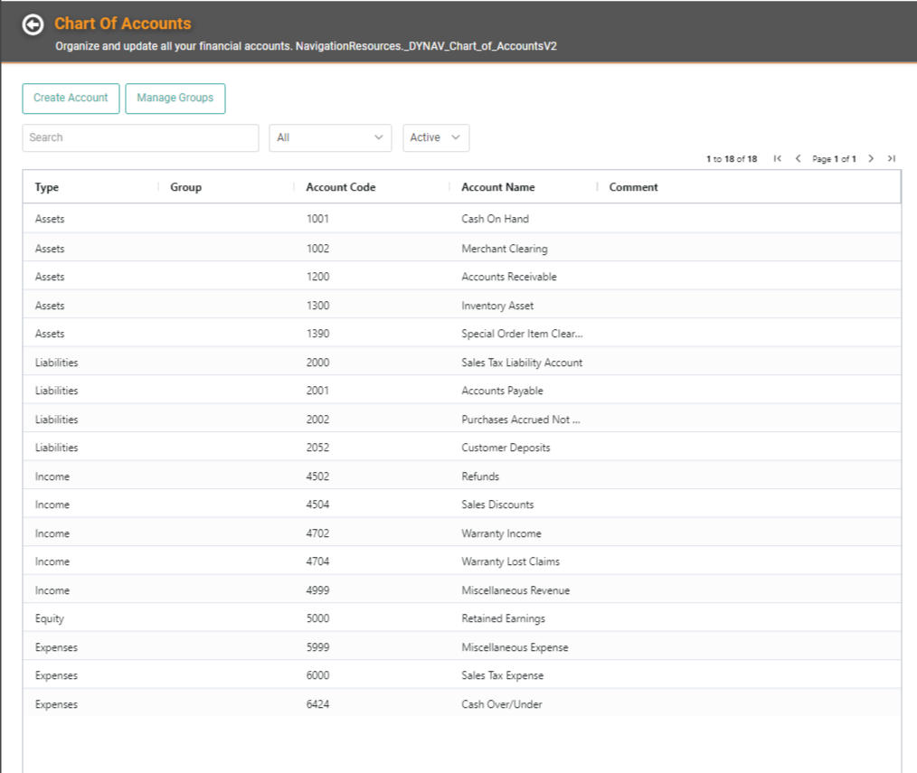This screenshot has width=917, height=773.
Task: Select the Inventory Asset account name
Action: (497, 306)
